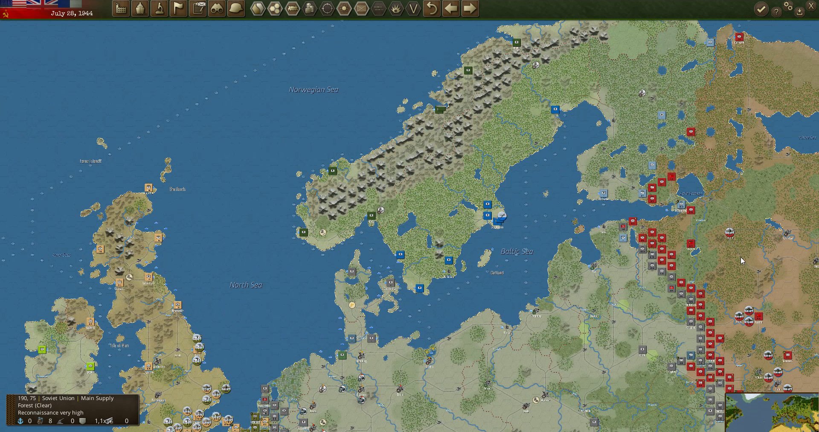Image resolution: width=819 pixels, height=432 pixels.
Task: Click the Main Supply info text
Action: click(x=97, y=398)
